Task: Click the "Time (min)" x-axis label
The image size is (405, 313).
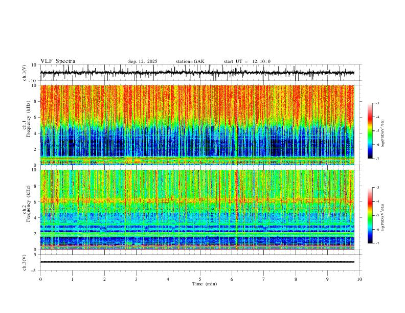Action: pyautogui.click(x=205, y=284)
